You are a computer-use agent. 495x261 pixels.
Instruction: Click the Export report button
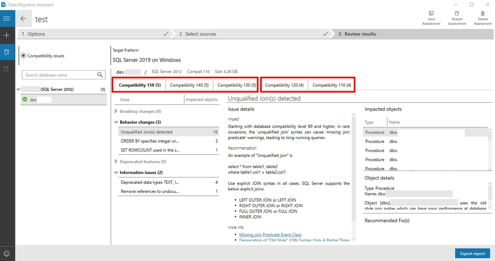point(472,253)
